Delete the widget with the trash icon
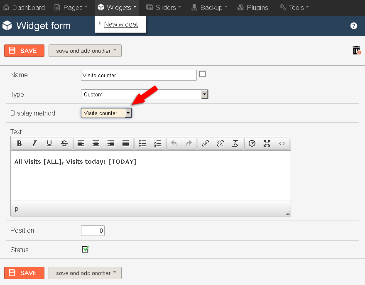 (x=357, y=50)
